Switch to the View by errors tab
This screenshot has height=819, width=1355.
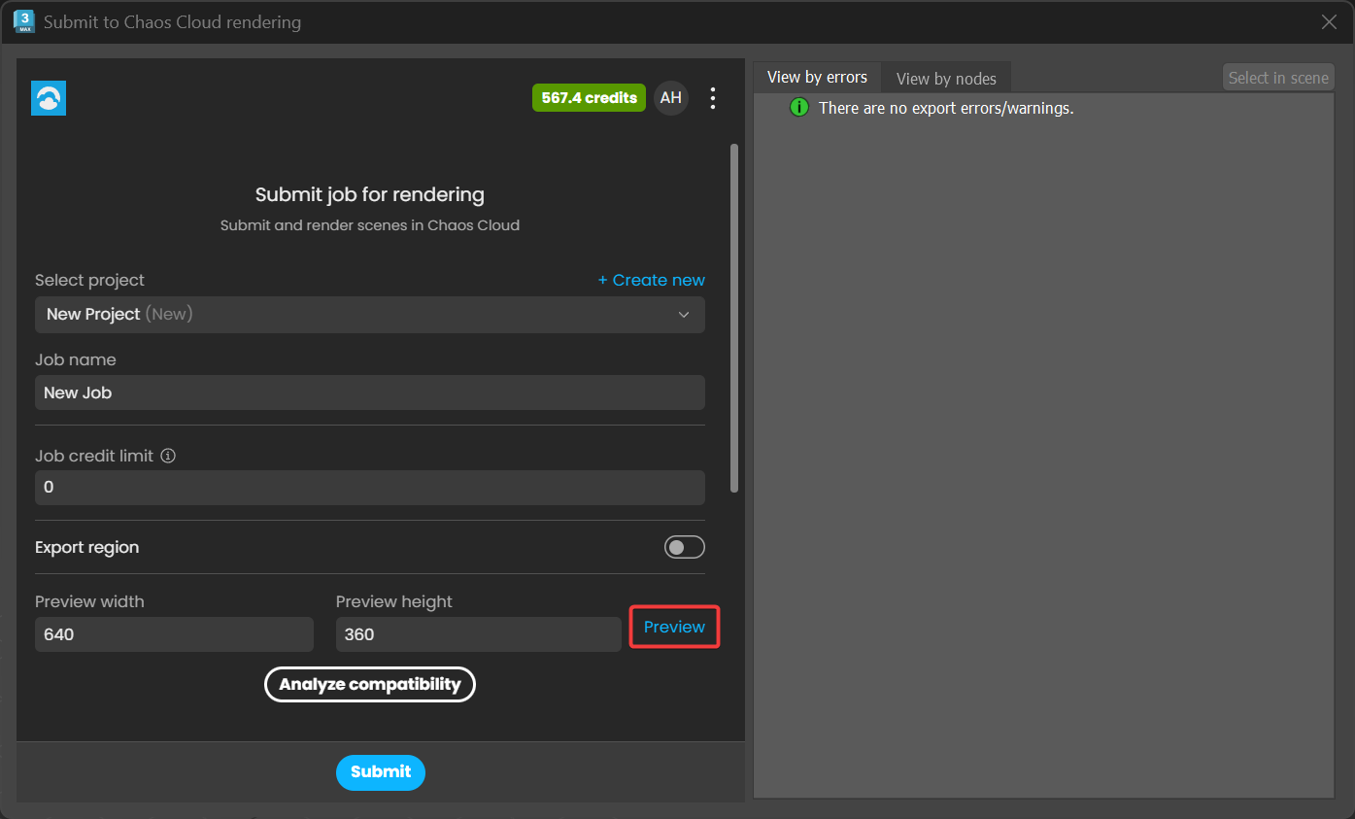click(x=817, y=77)
